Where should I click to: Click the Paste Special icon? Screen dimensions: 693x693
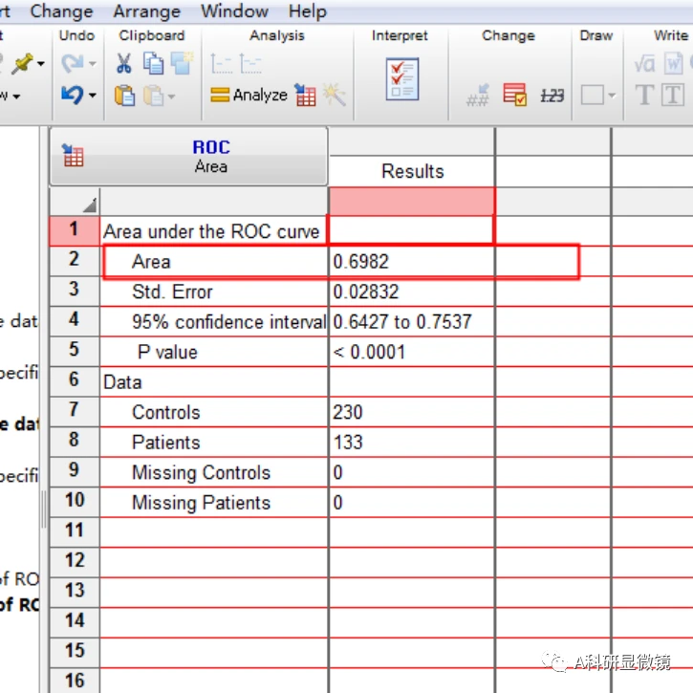click(153, 95)
